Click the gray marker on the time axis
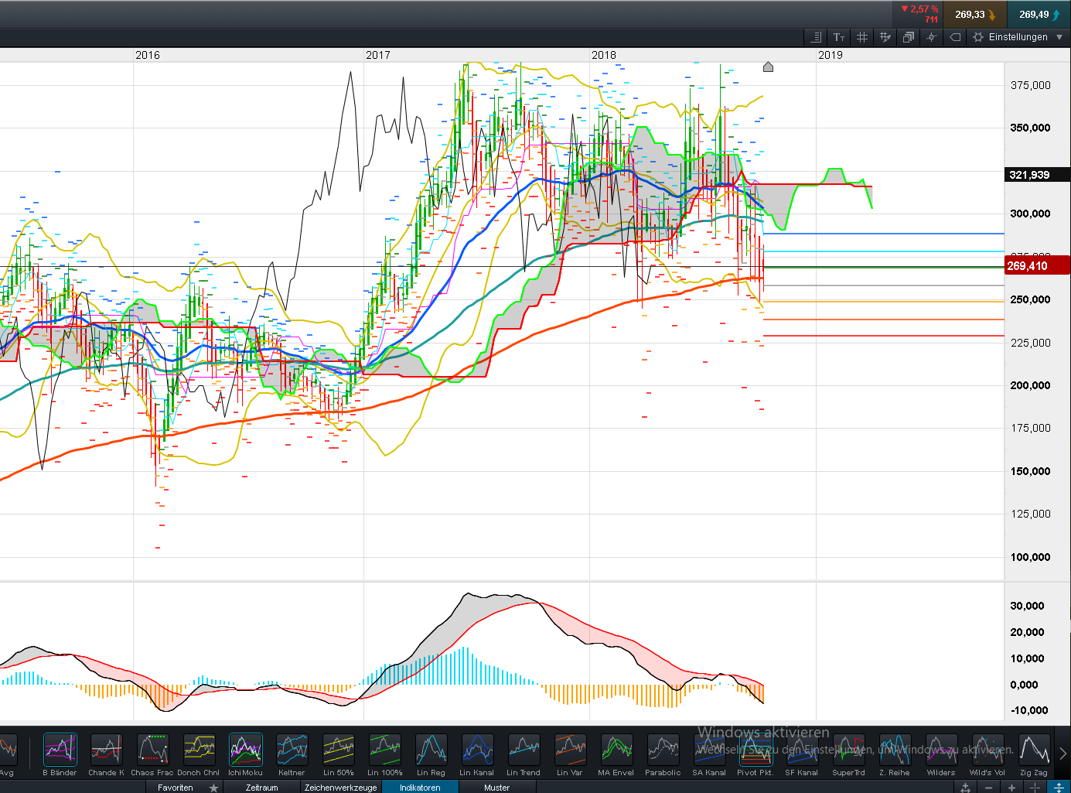 coord(768,67)
